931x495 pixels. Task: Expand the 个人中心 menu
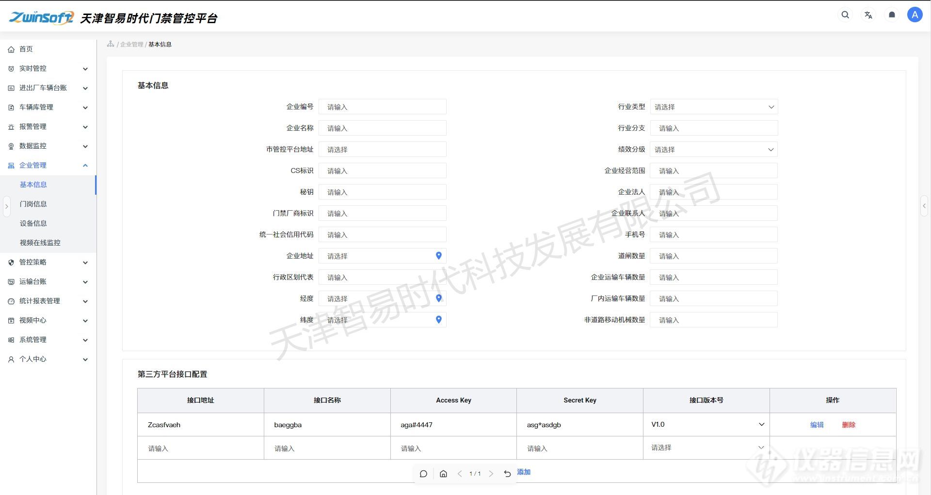[48, 359]
